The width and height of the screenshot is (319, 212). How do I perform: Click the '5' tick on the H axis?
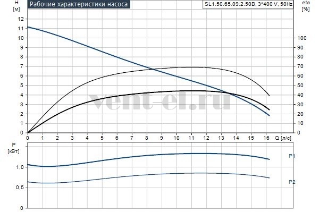pyautogui.click(x=22, y=86)
